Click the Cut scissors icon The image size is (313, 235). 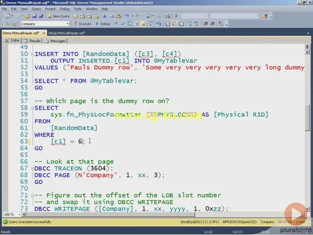point(105,16)
